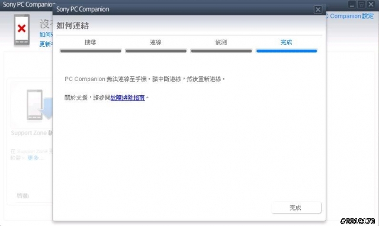Viewport: 379px width, 226px height.
Task: Select the blue 完成 step tab
Action: coord(287,43)
